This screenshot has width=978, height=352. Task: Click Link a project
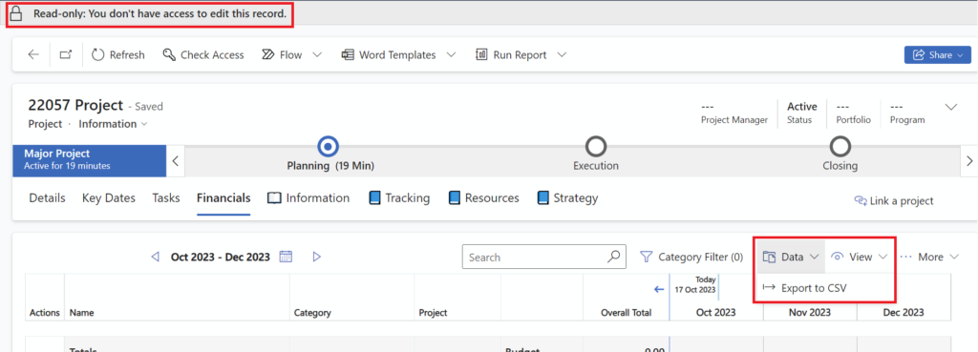click(x=893, y=200)
